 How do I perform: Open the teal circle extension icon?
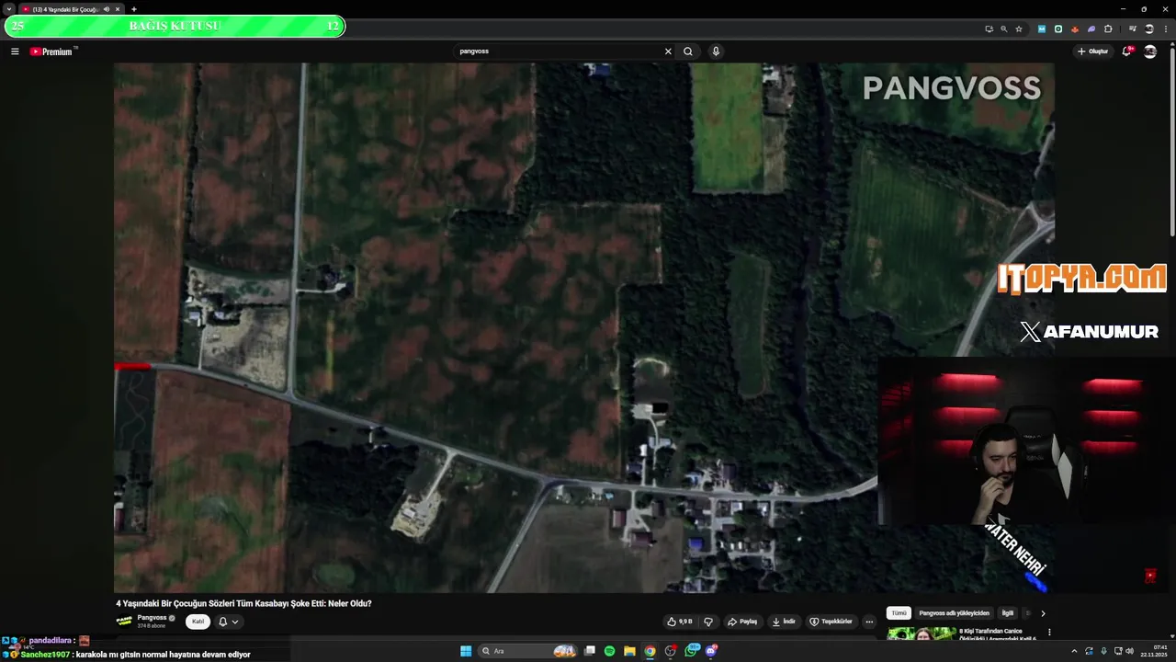(1058, 29)
